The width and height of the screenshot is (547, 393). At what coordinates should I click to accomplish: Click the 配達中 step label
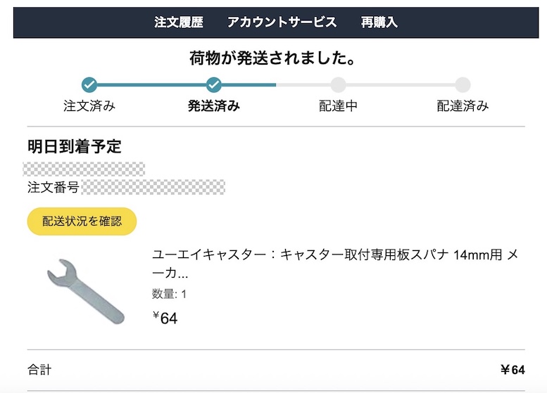coord(339,106)
